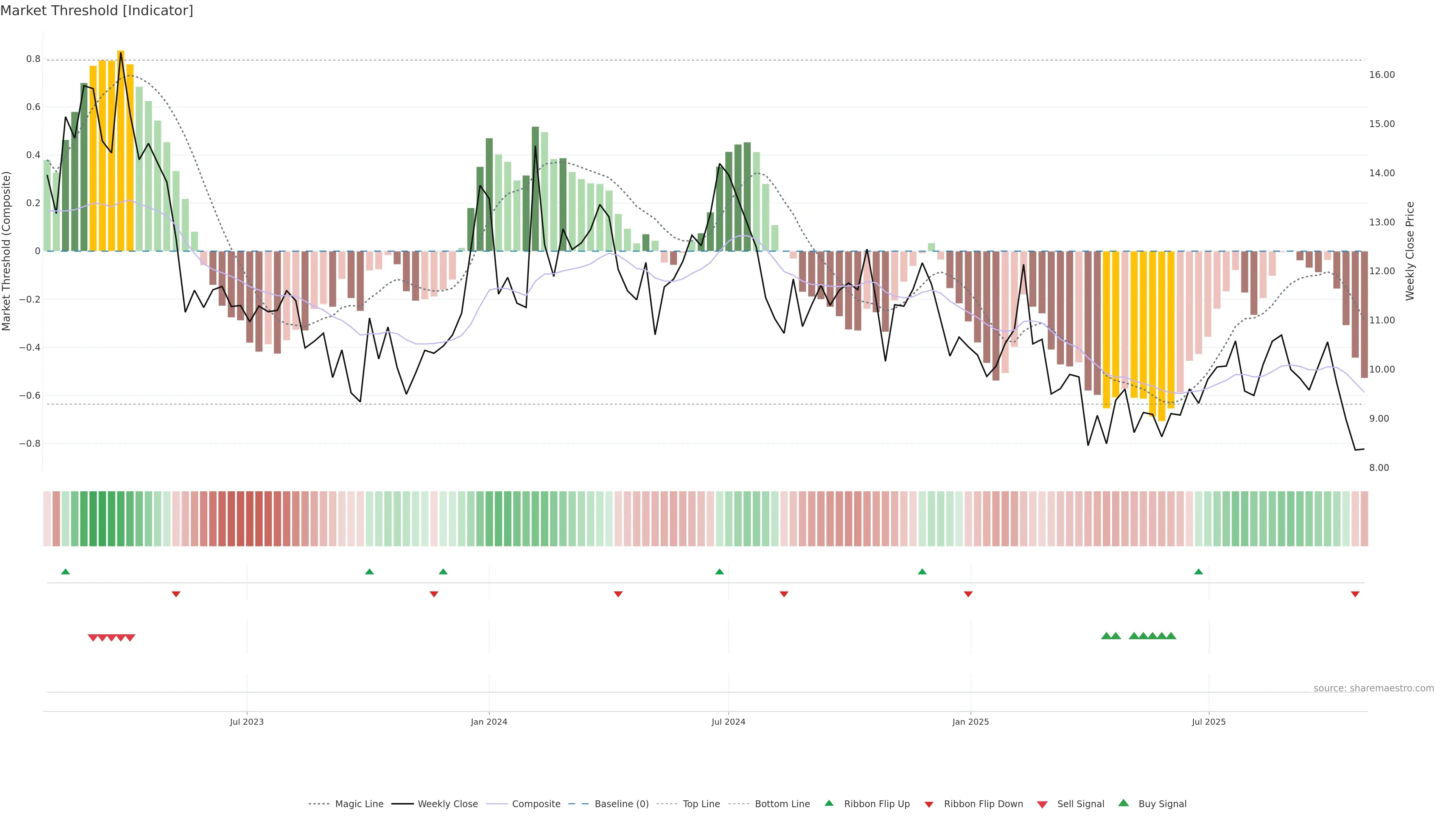Viewport: 1453px width, 817px height.
Task: Select the last red ribbon flip down marker
Action: pos(1355,594)
